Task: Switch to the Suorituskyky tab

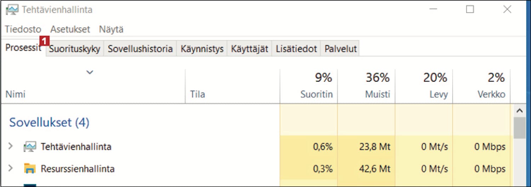Action: (x=75, y=49)
